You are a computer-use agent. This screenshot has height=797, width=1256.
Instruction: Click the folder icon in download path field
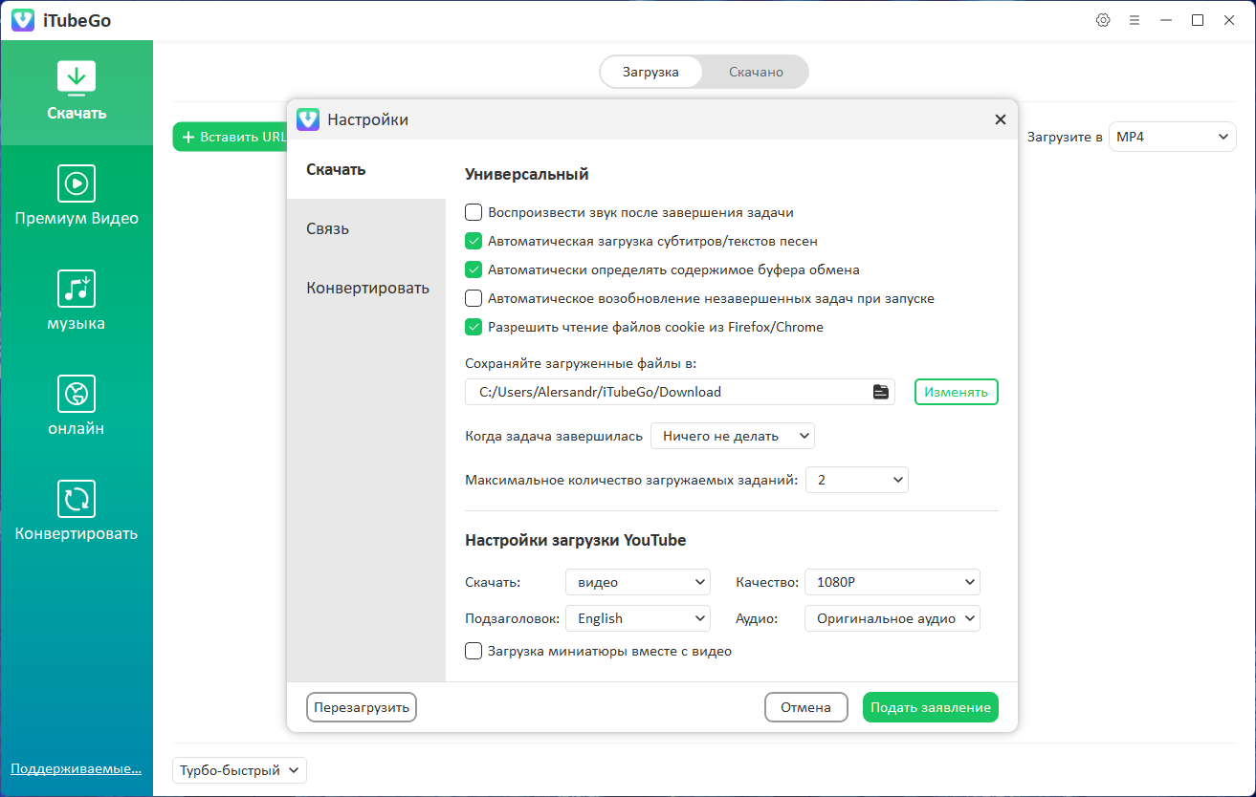pos(880,392)
